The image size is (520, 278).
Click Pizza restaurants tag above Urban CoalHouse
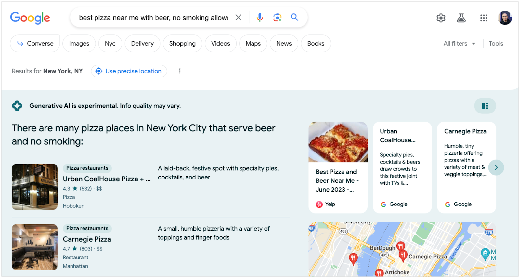pyautogui.click(x=87, y=168)
